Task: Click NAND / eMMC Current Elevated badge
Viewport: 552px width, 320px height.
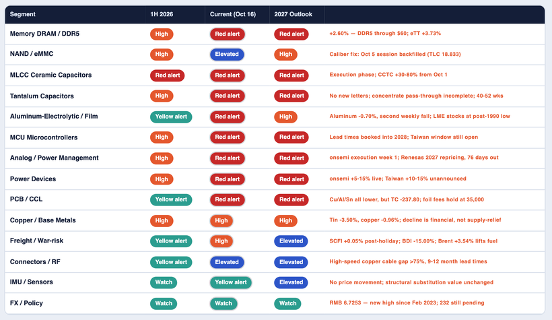Action: pos(227,55)
